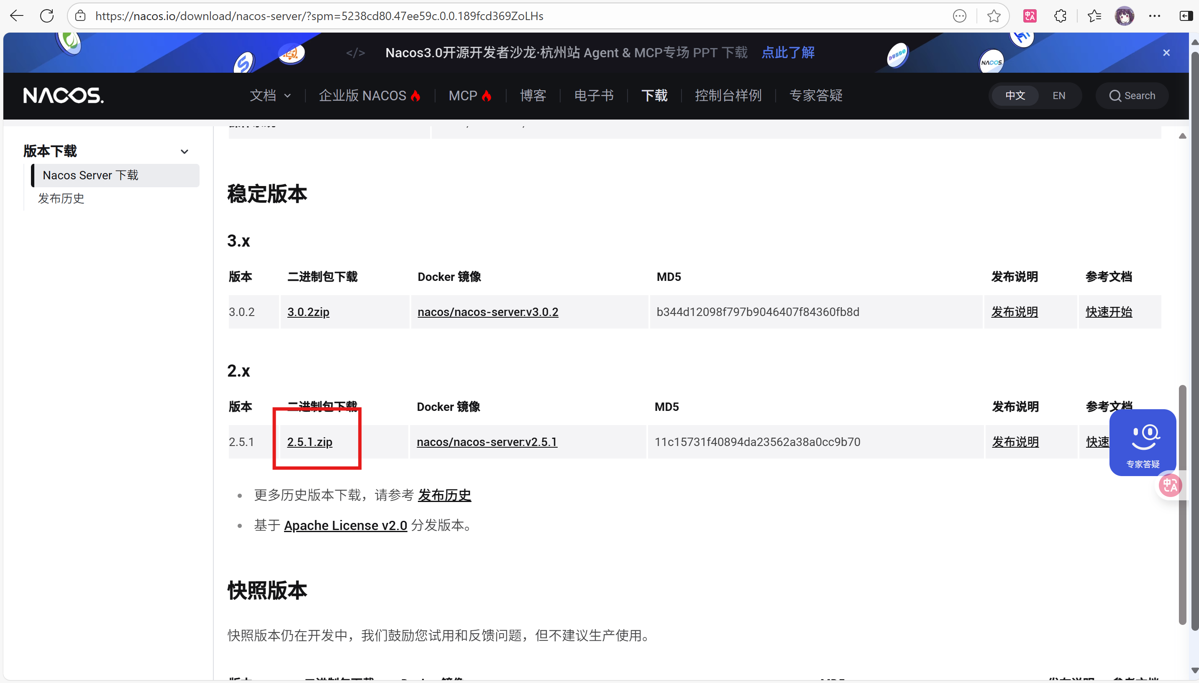Select 发布历史 in sidebar
The width and height of the screenshot is (1199, 683).
(x=61, y=199)
